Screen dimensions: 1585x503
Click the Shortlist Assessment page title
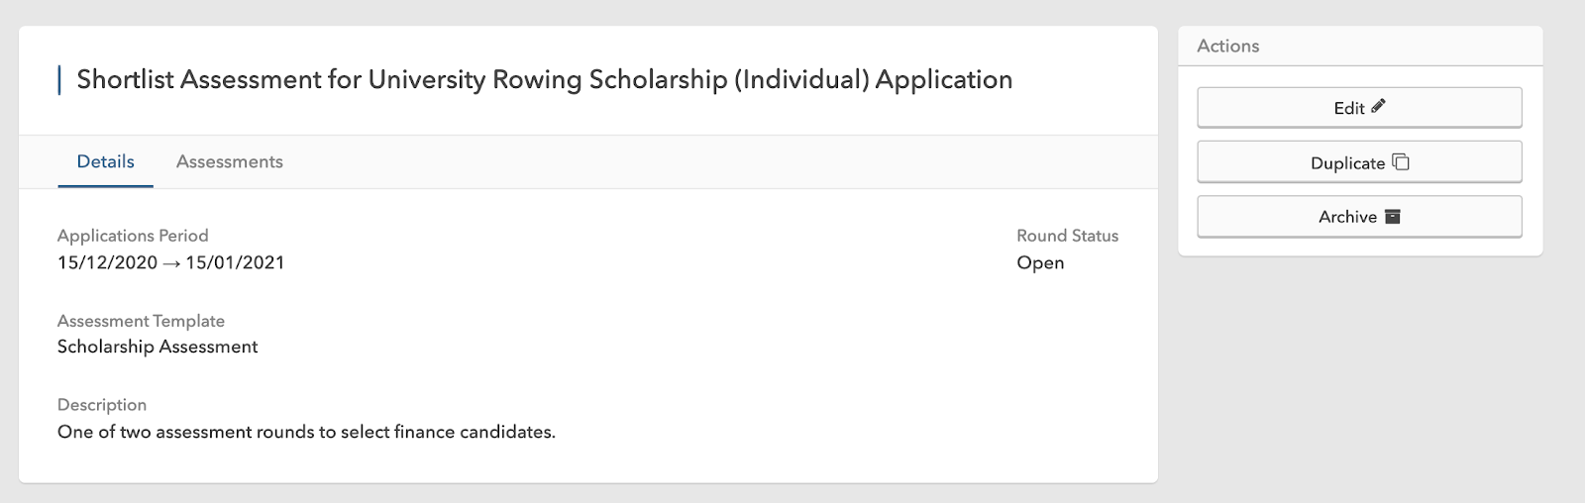(544, 79)
